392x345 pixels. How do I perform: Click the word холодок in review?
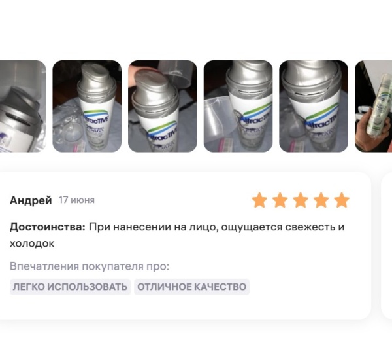point(32,244)
